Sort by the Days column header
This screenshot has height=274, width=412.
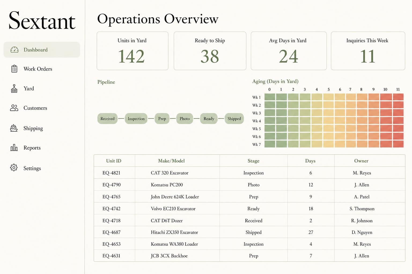(310, 161)
